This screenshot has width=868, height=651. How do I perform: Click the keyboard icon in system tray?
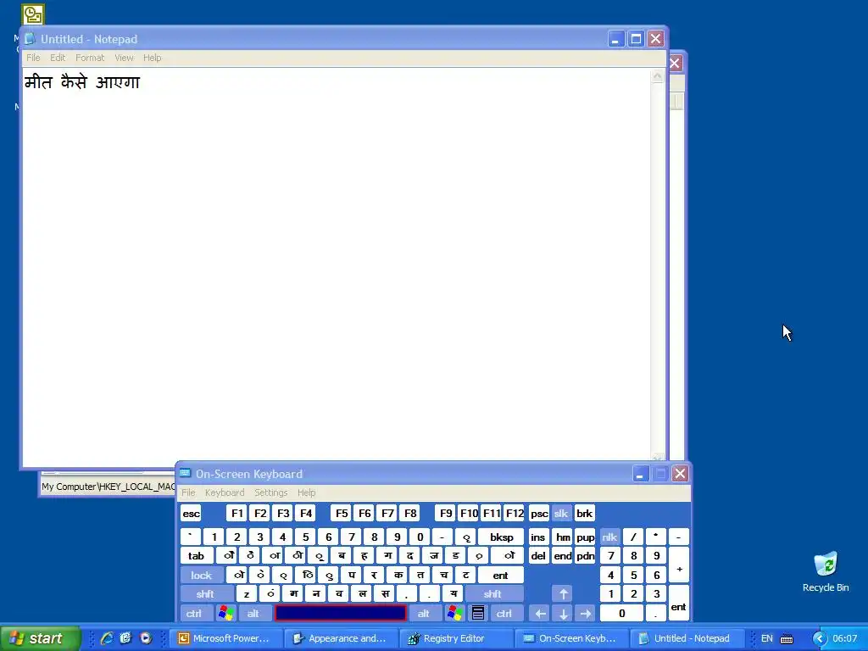(787, 639)
